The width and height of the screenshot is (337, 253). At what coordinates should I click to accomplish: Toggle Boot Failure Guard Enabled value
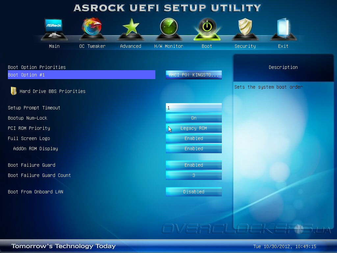(x=194, y=165)
